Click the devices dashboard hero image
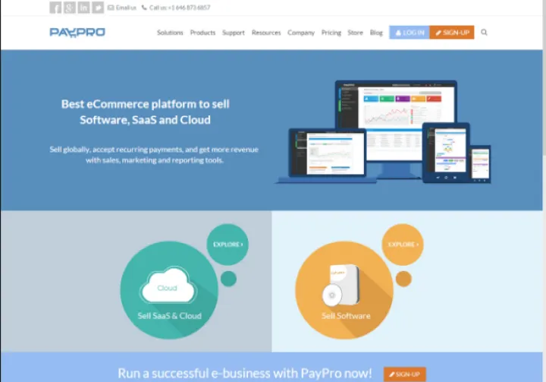This screenshot has height=382, width=546. 384,132
